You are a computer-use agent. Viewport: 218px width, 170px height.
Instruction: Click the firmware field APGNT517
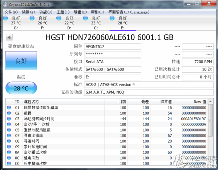pyautogui.click(x=113, y=46)
